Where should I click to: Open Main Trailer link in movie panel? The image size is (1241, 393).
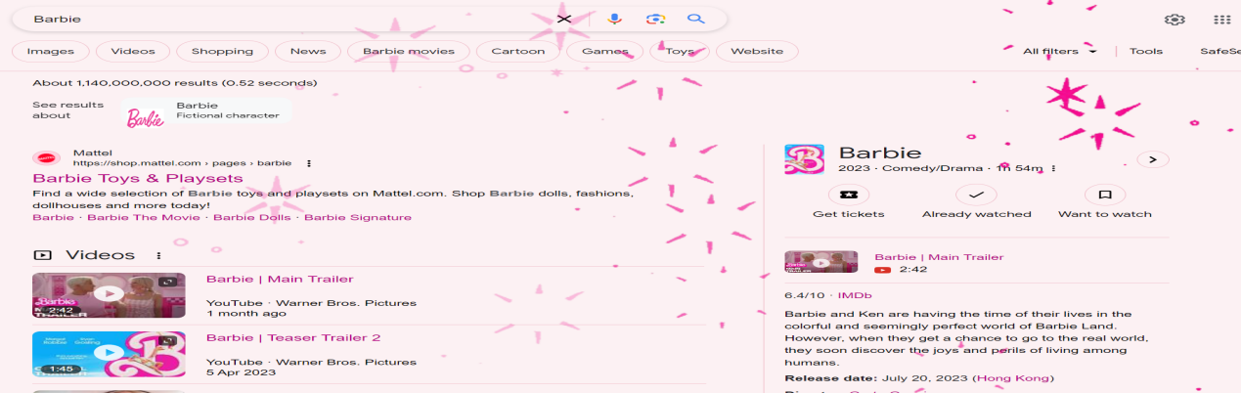(939, 257)
